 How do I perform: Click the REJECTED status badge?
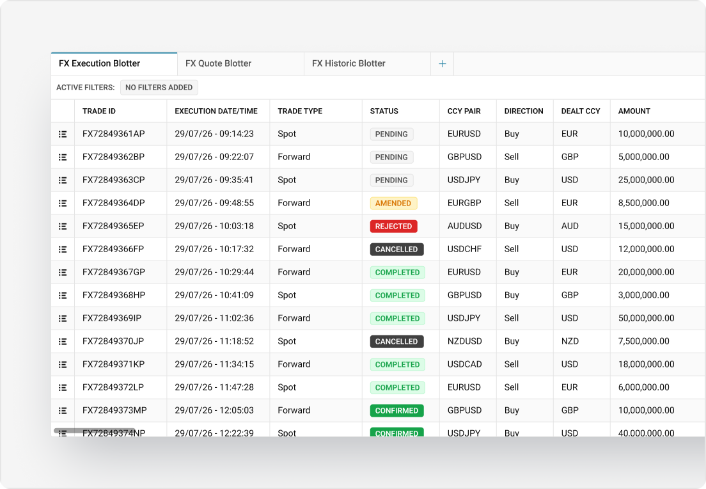click(393, 226)
